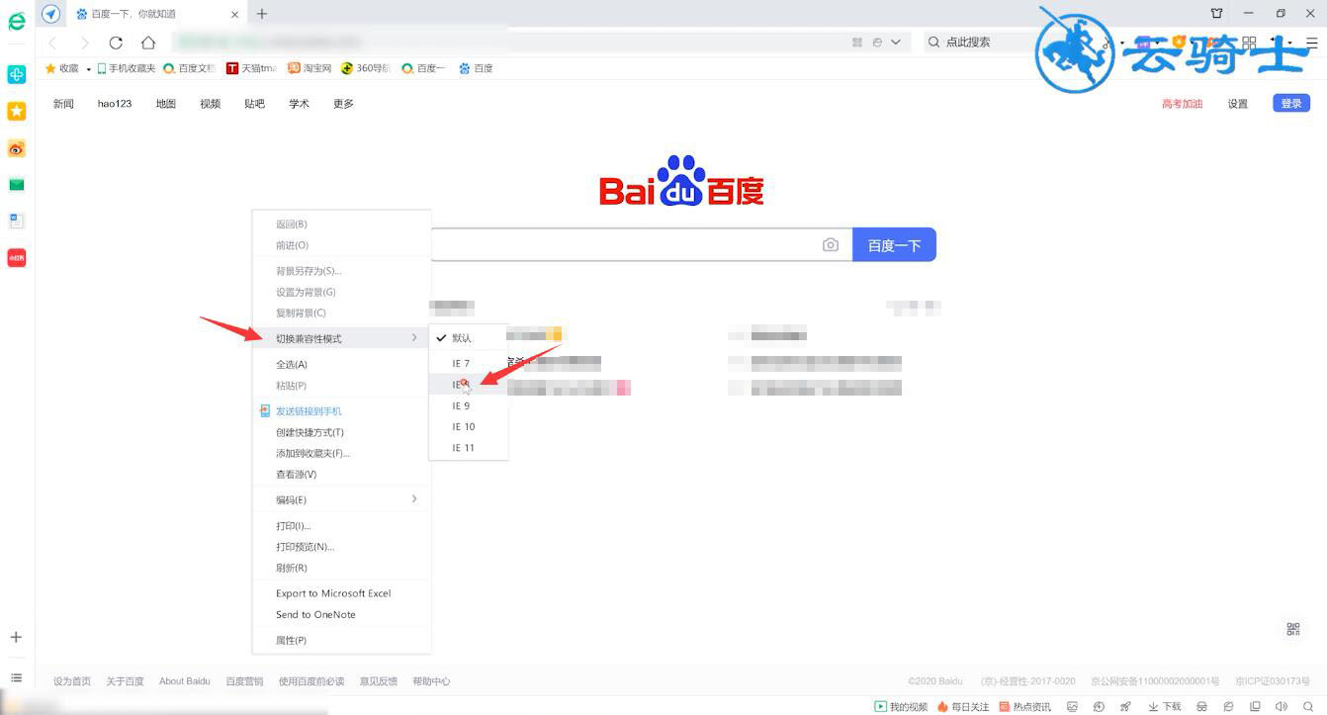Click the sidebar add plus icon
This screenshot has width=1327, height=715.
16,637
